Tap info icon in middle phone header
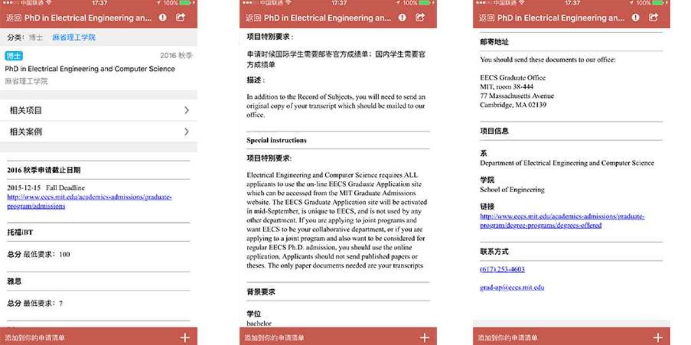The image size is (691, 345). click(x=402, y=18)
